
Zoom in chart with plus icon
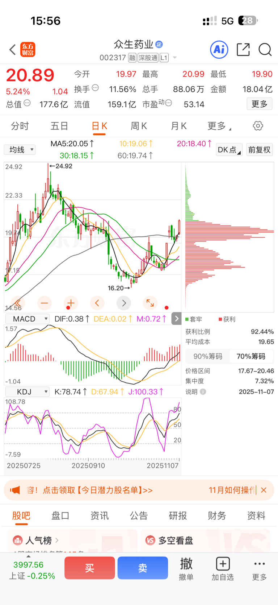click(71, 303)
